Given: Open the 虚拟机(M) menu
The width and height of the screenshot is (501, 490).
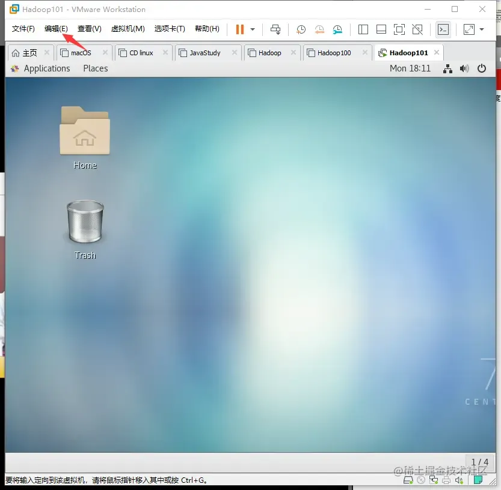Looking at the screenshot, I should [x=128, y=29].
